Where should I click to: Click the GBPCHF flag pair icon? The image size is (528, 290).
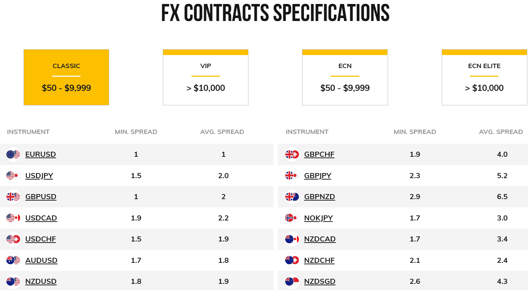(x=292, y=155)
